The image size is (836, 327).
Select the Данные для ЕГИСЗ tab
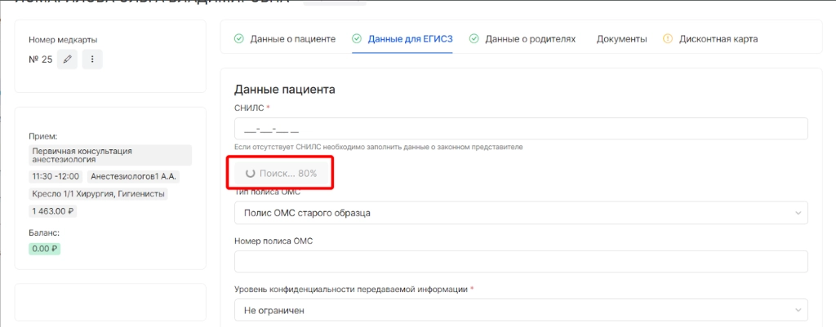[410, 38]
